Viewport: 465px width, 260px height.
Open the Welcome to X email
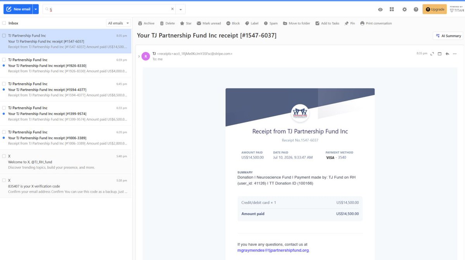tap(66, 162)
